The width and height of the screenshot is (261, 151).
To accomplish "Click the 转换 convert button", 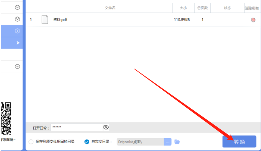I will (x=239, y=141).
